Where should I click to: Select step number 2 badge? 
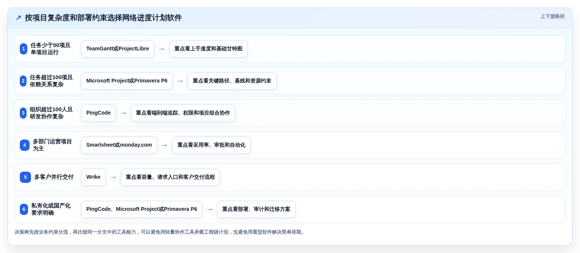point(23,81)
